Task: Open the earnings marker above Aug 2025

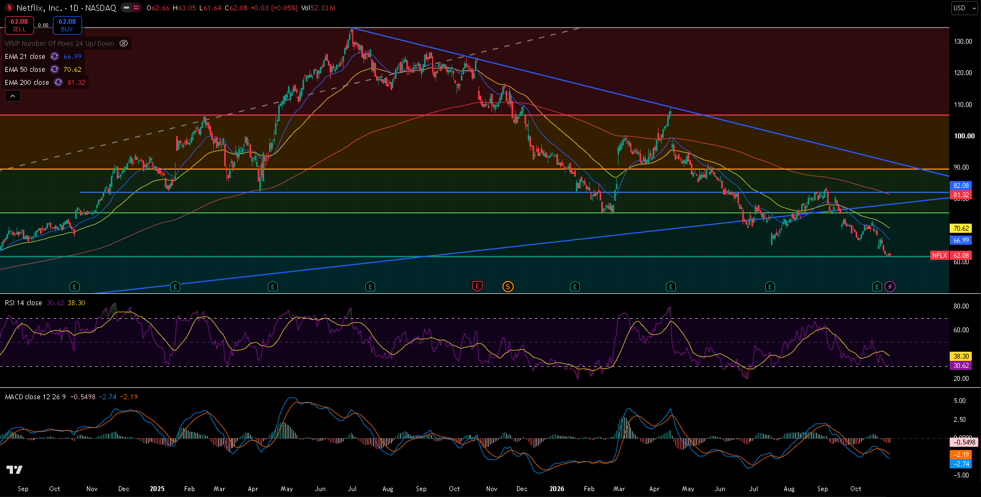Action: pyautogui.click(x=370, y=286)
